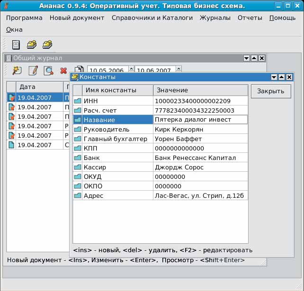Minimize the Общий журнал subwindow
The image size is (304, 291).
247,58
